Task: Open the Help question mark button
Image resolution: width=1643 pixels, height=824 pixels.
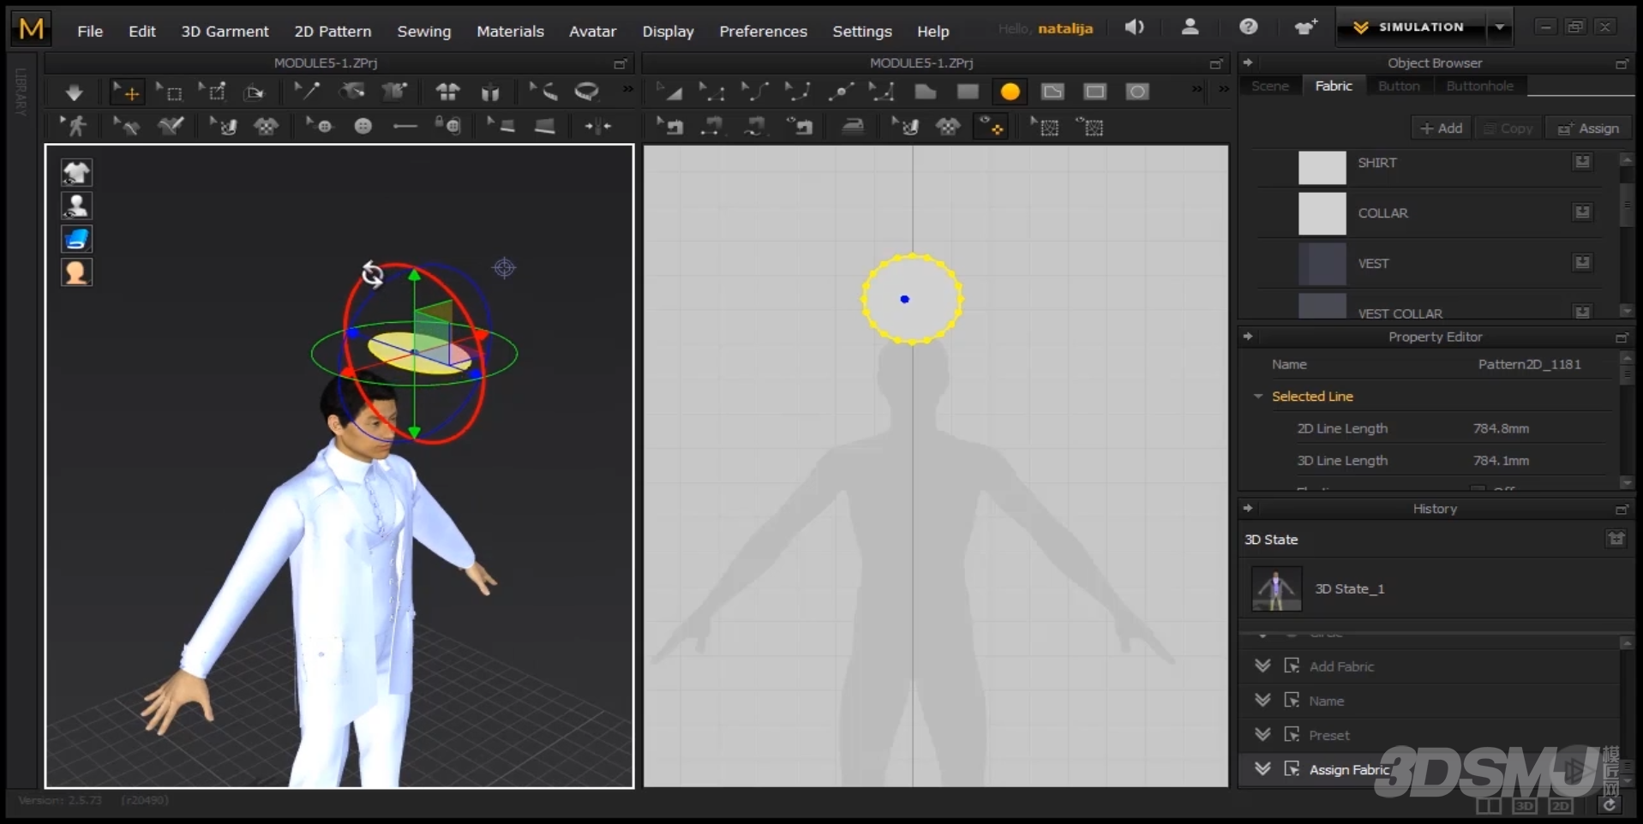Action: pyautogui.click(x=1248, y=27)
